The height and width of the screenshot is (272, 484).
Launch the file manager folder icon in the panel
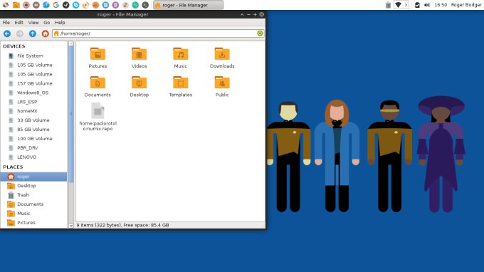[16, 5]
